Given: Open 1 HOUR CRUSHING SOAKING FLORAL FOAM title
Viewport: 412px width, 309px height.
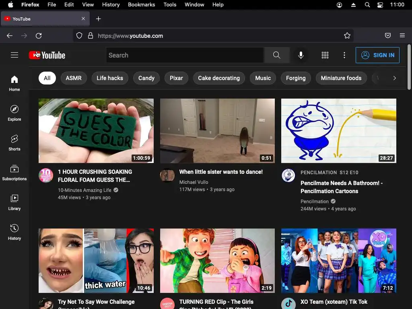Looking at the screenshot, I should tap(95, 176).
